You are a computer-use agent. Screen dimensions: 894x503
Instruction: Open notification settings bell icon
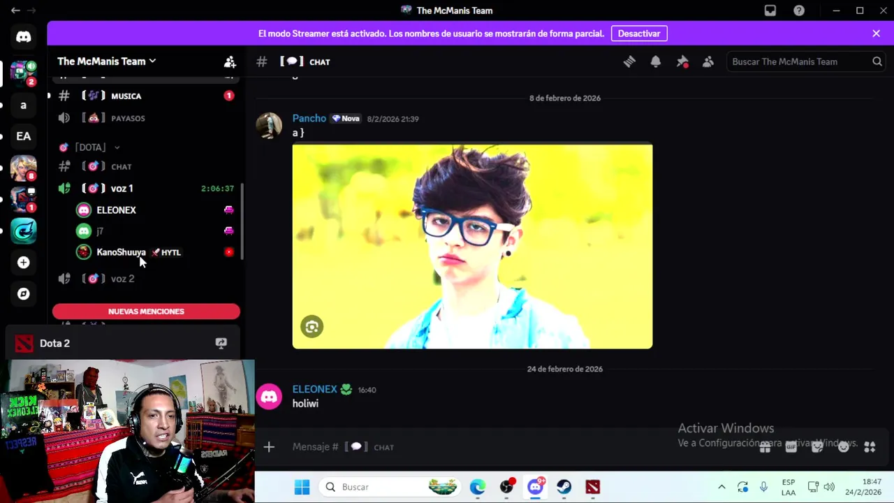pyautogui.click(x=655, y=61)
